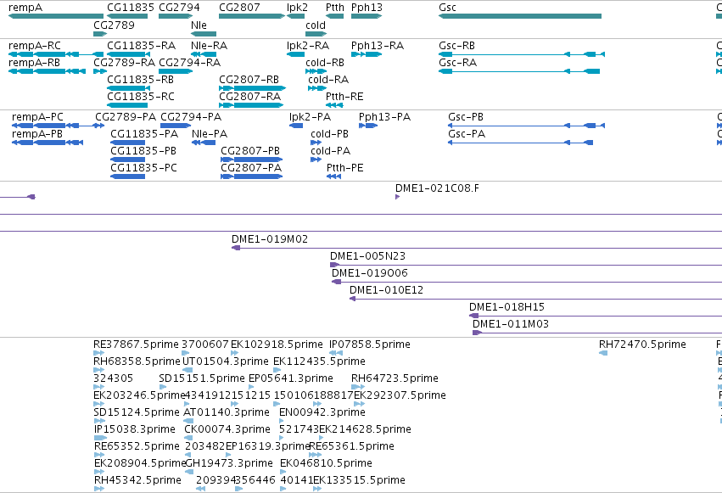Click the Nle-PA protein feature
Screen dimensions: 722x493
pos(204,143)
